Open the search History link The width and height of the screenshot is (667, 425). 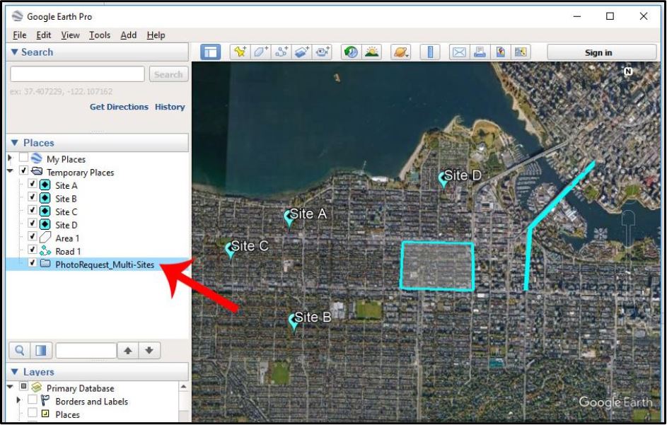point(170,107)
